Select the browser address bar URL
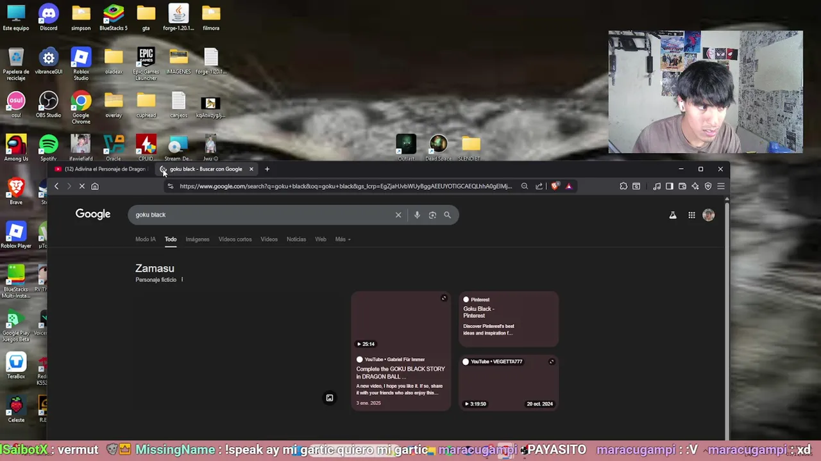The height and width of the screenshot is (461, 821). tap(346, 186)
